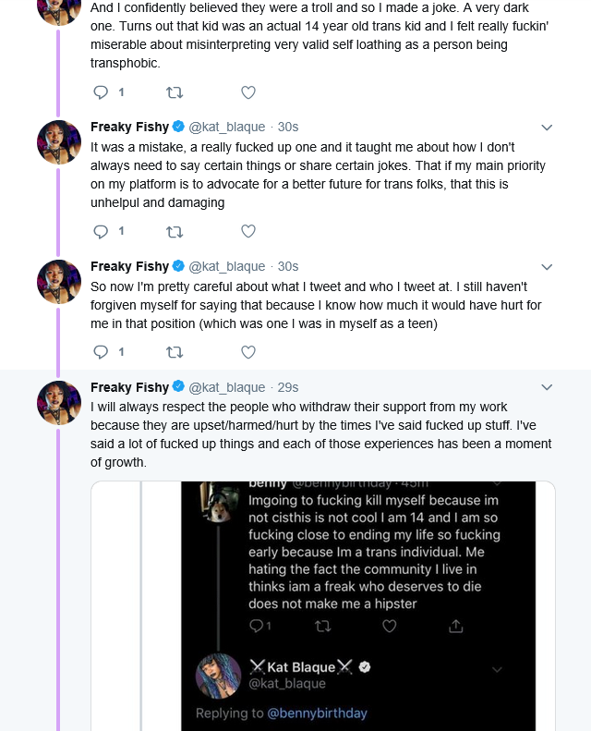Open the 29s timestamp permalink
The width and height of the screenshot is (591, 731).
[288, 387]
